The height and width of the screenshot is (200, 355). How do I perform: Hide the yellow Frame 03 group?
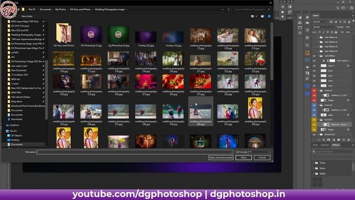pos(314,120)
